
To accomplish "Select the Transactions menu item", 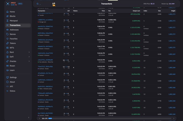I will (x=18, y=25).
